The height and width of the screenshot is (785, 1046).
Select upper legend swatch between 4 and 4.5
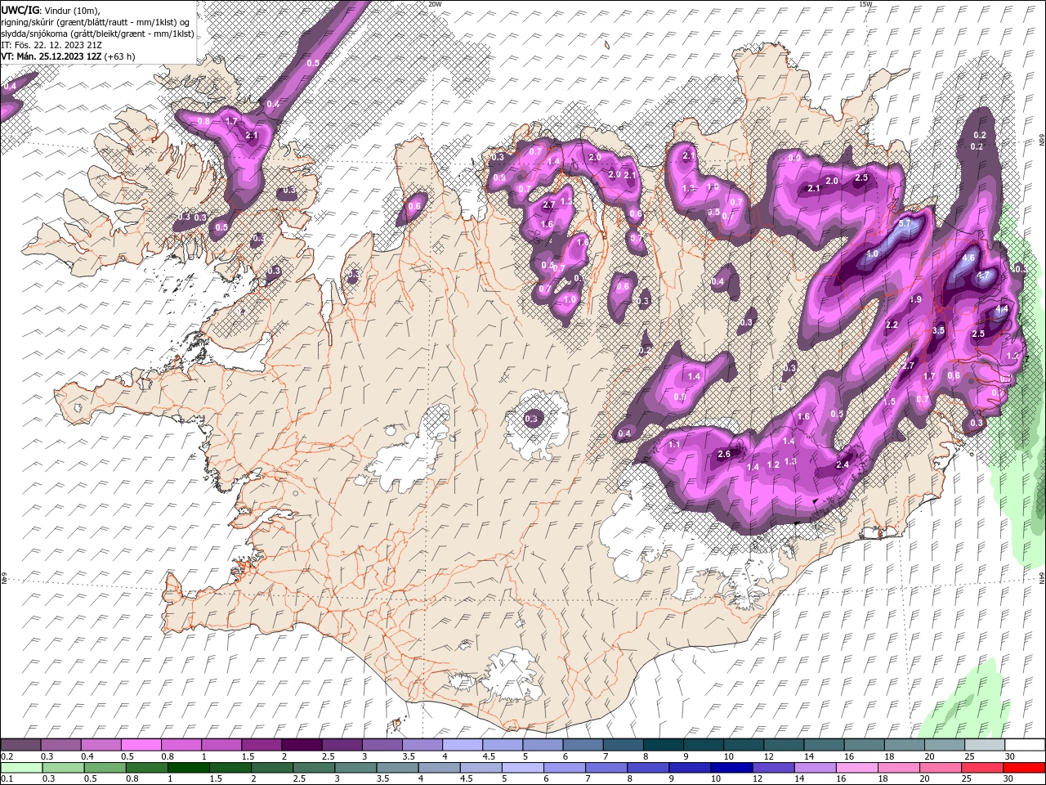[x=463, y=745]
